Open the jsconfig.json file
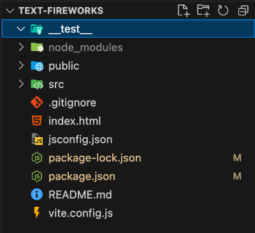Screen dimensions: 255x233 (x=80, y=140)
